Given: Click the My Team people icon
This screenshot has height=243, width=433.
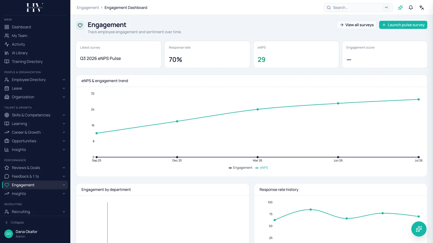Looking at the screenshot, I should point(7,36).
